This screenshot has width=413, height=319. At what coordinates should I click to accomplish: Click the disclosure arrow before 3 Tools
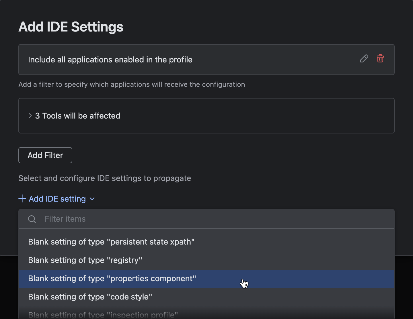click(x=30, y=116)
